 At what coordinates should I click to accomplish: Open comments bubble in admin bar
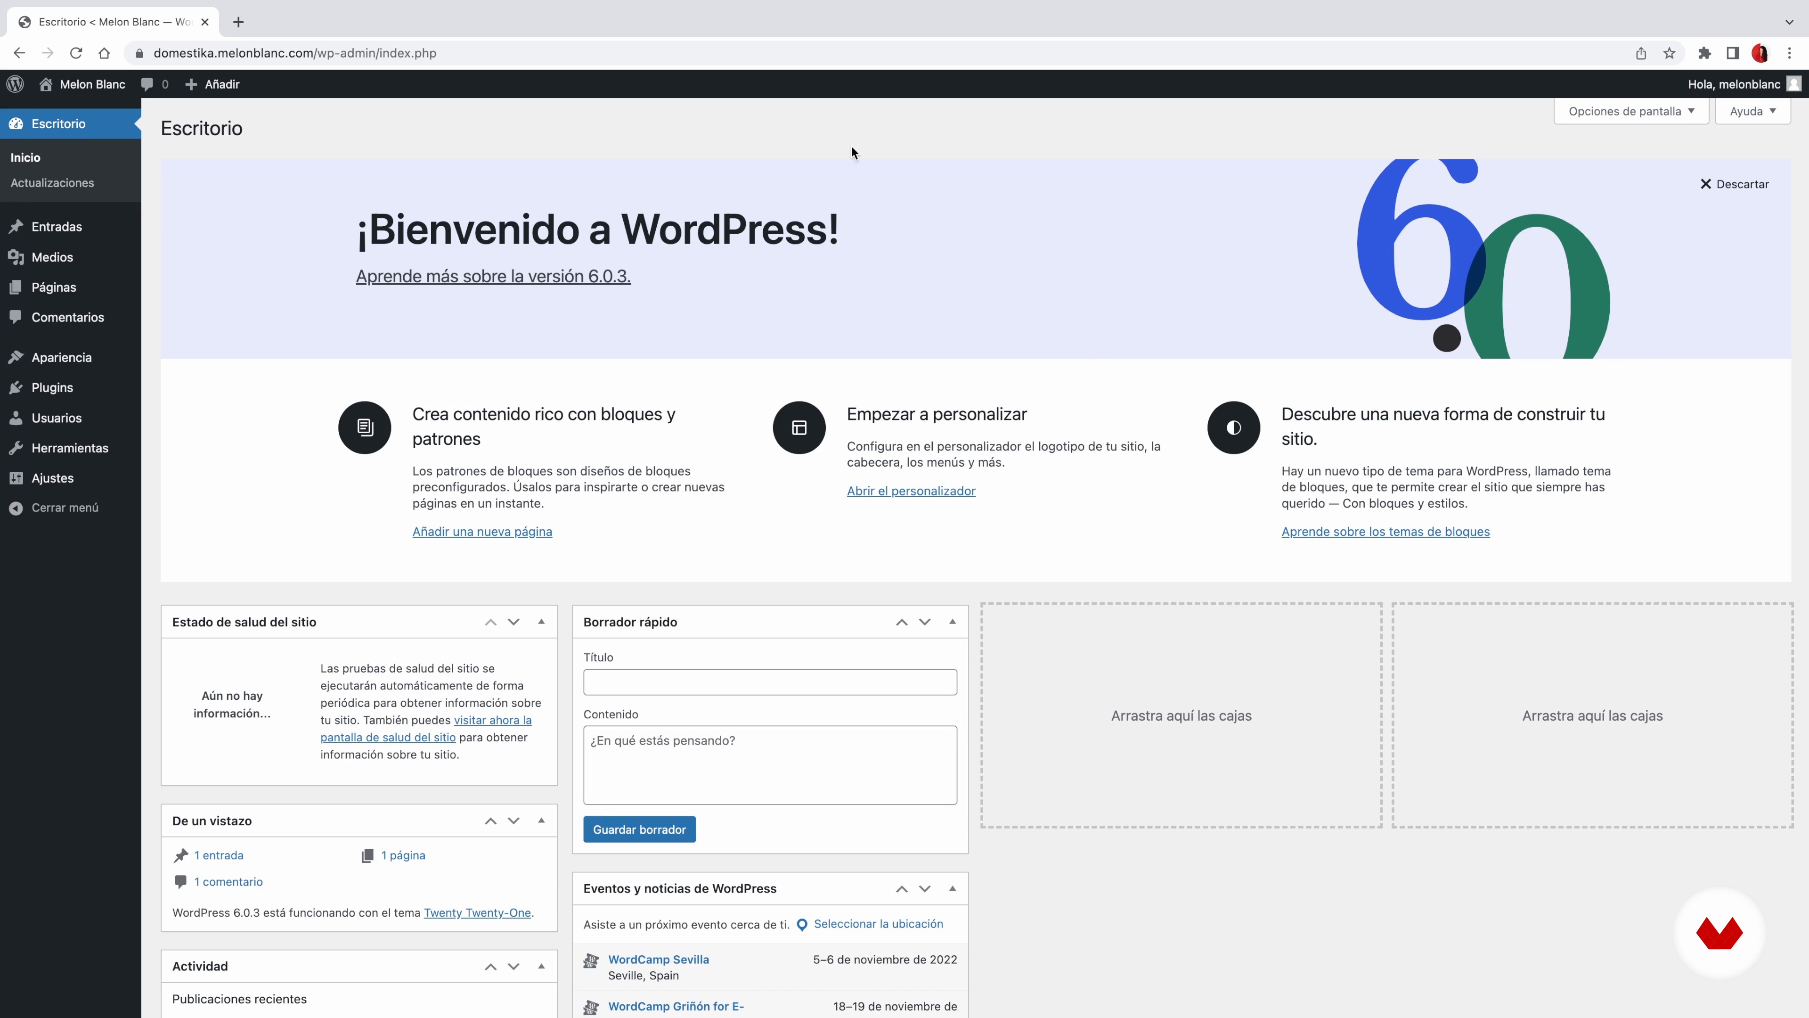[147, 84]
